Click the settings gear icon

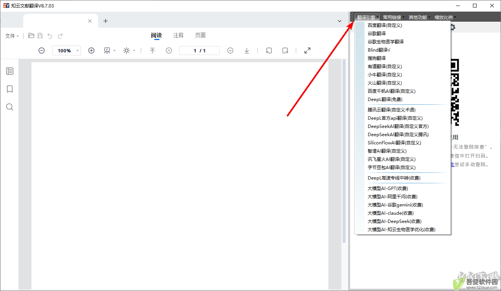[453, 27]
